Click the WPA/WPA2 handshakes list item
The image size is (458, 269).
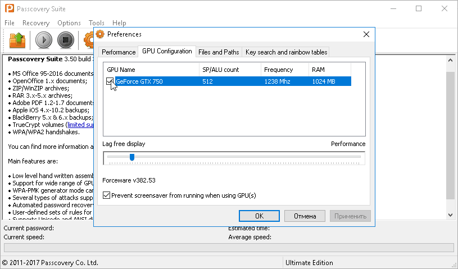coord(46,132)
